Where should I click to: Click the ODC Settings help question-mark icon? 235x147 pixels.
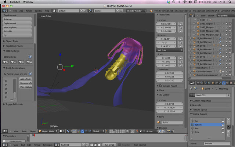[30, 57]
